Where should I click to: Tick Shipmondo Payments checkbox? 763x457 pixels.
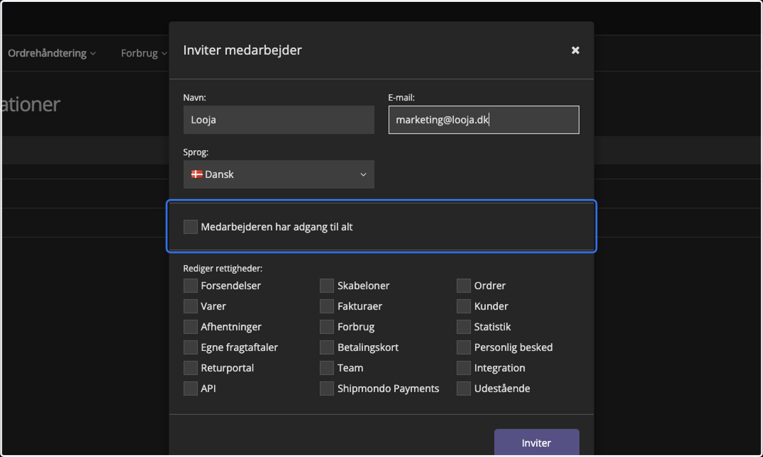click(x=327, y=388)
